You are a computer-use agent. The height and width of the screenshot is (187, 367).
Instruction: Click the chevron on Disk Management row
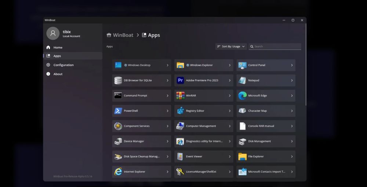[292, 141]
